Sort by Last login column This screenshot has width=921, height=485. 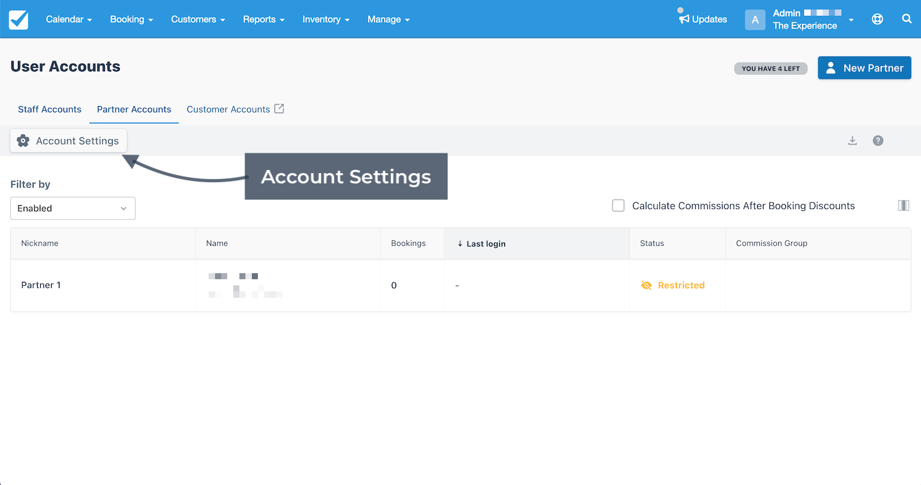pyautogui.click(x=537, y=243)
